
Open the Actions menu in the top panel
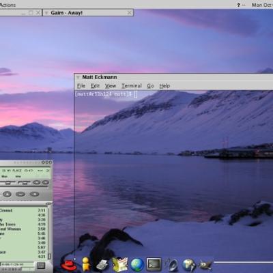pos(8,5)
